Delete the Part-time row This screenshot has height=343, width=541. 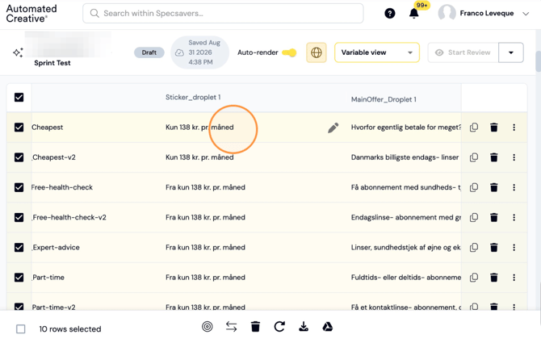click(x=493, y=277)
